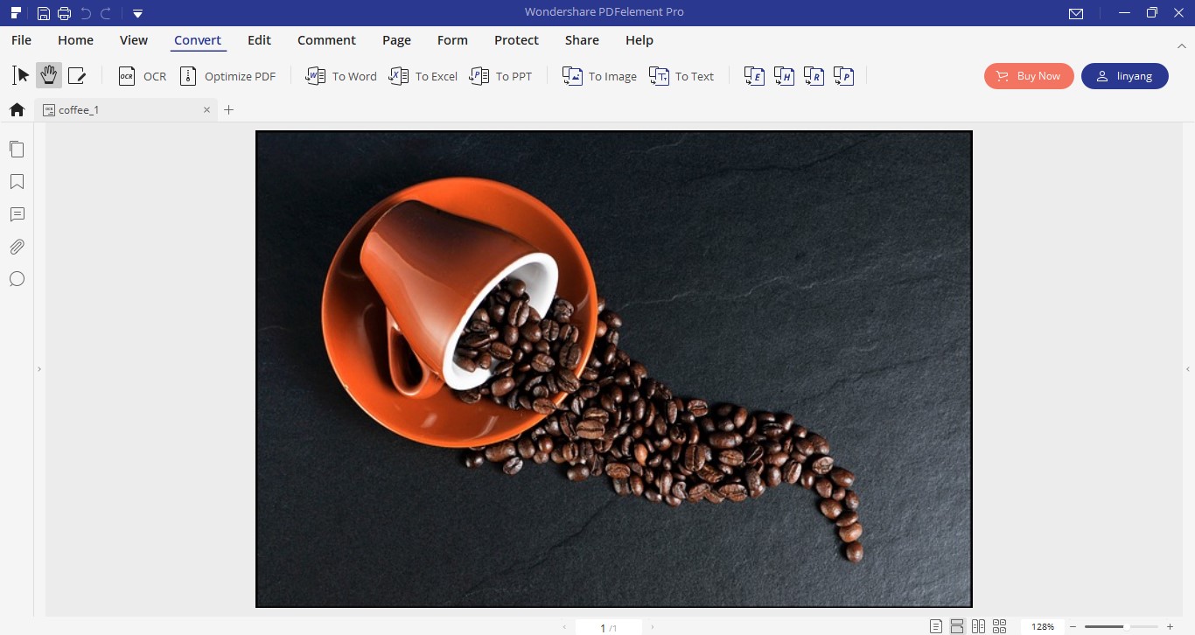This screenshot has height=635, width=1195.
Task: Switch to the View tab
Action: 134,40
